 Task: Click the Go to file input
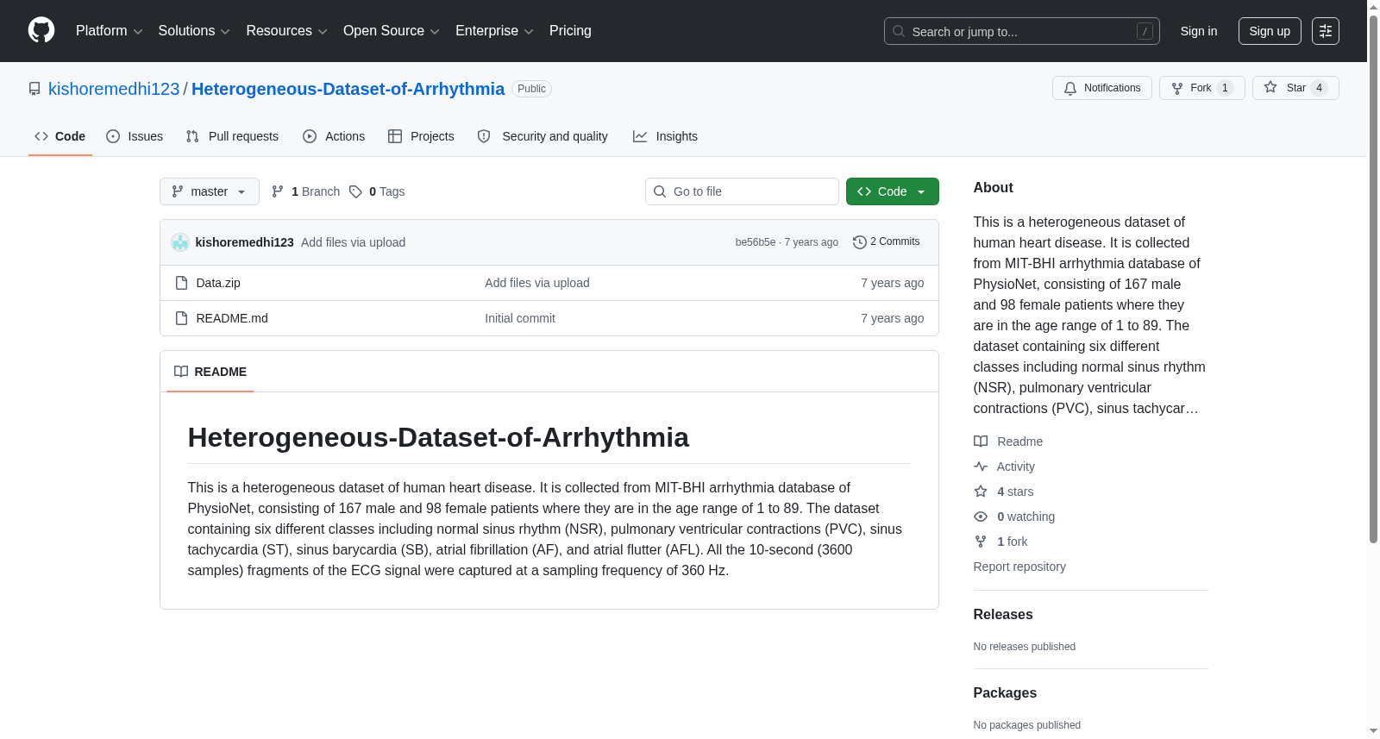pyautogui.click(x=742, y=191)
